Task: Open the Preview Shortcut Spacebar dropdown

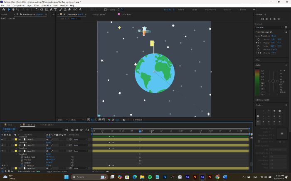Action: [269, 27]
